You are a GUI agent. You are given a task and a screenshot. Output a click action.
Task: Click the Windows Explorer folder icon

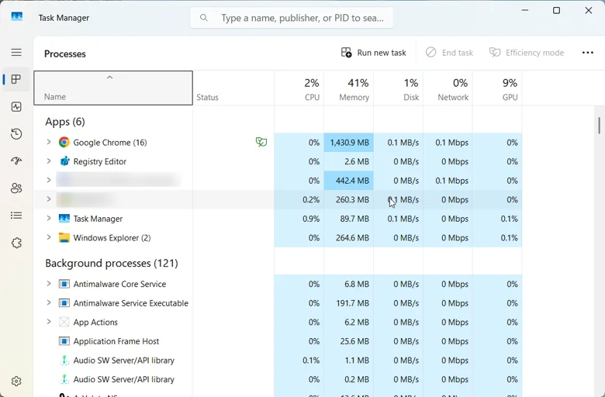(64, 238)
